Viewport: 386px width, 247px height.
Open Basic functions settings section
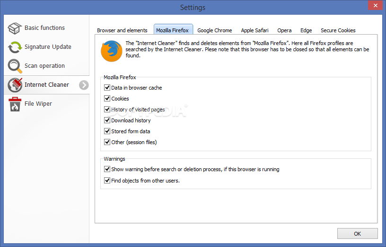coord(46,28)
